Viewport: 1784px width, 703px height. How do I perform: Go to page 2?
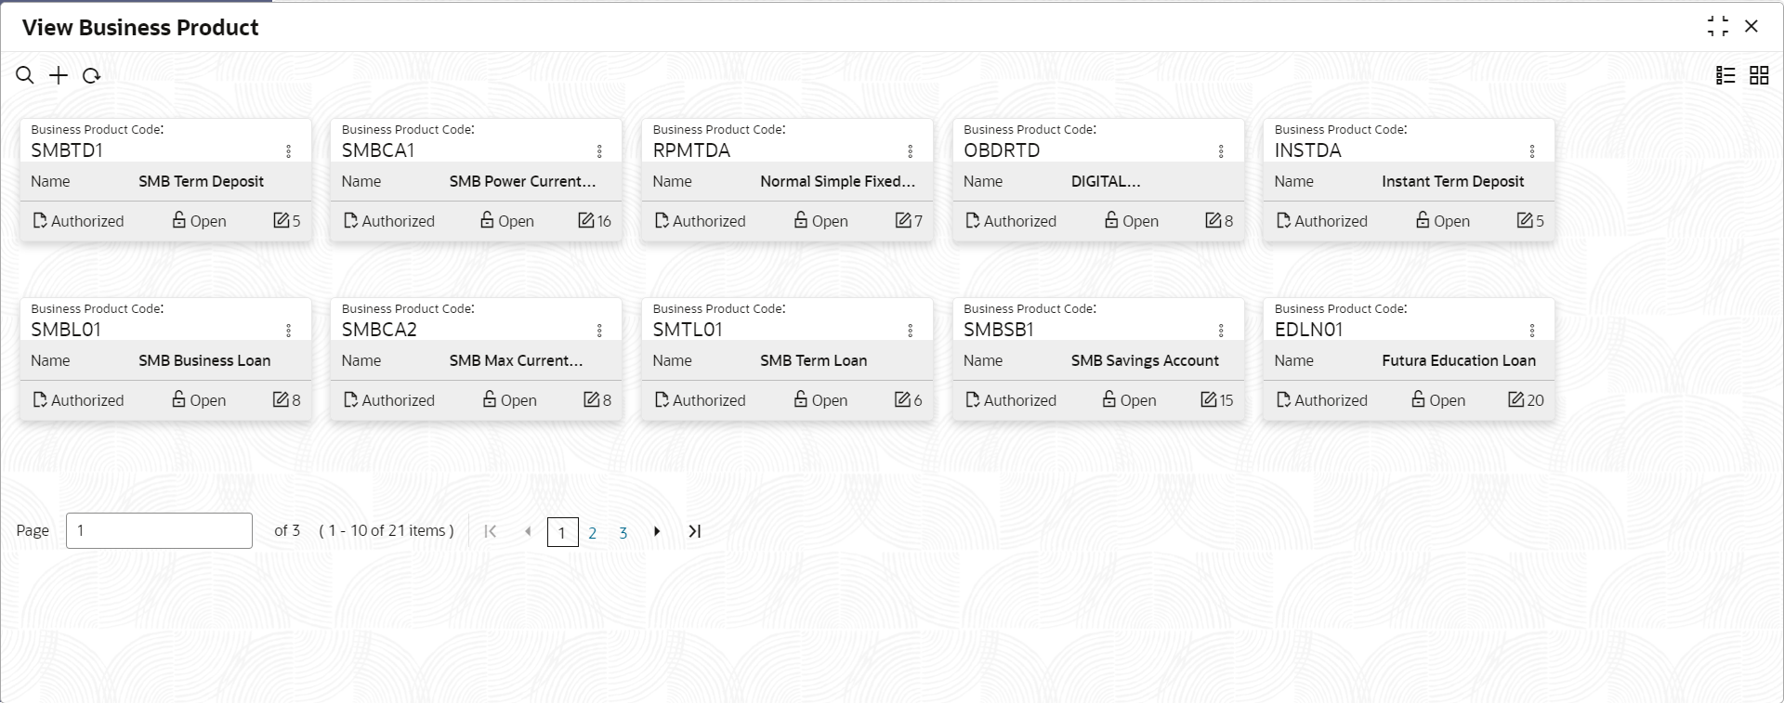[x=592, y=533]
